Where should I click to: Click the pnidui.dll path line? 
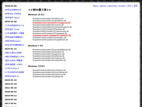(x=49, y=29)
